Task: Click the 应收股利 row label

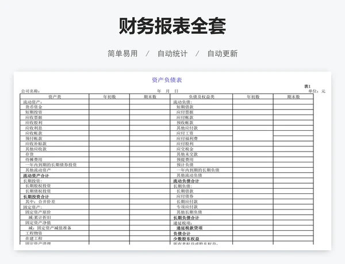Action: [34, 123]
